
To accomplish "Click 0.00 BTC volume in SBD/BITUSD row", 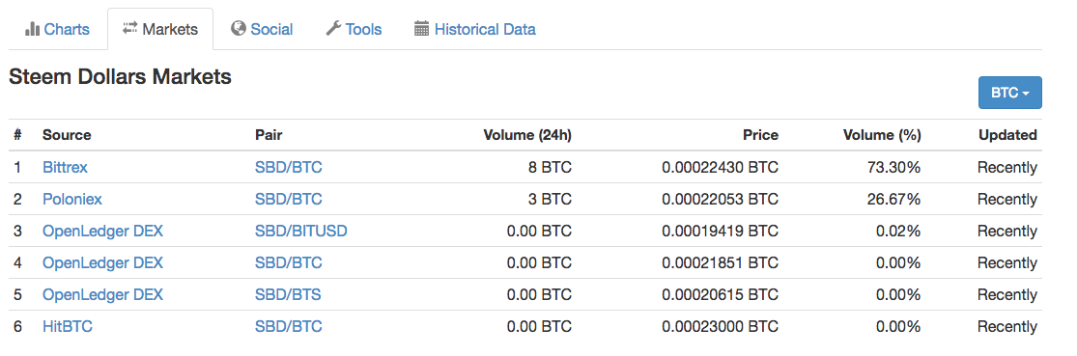I will [539, 232].
